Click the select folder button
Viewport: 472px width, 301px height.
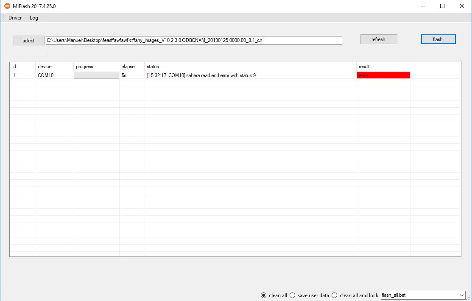pos(29,41)
